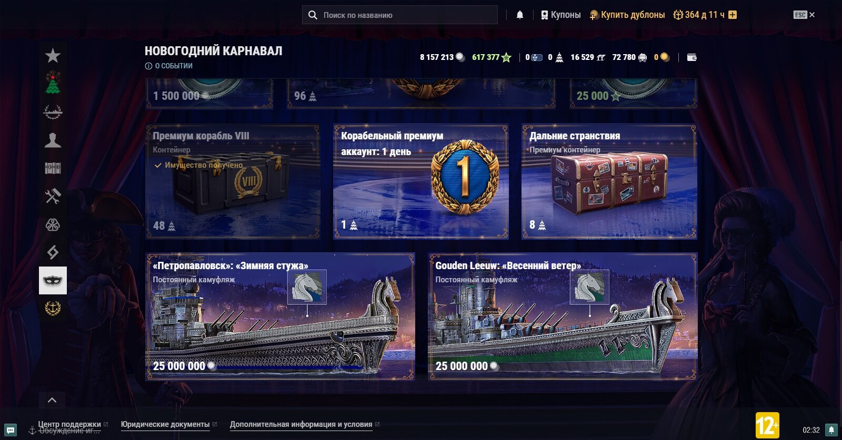This screenshot has width=842, height=440.
Task: Open the Купоны section
Action: 560,15
